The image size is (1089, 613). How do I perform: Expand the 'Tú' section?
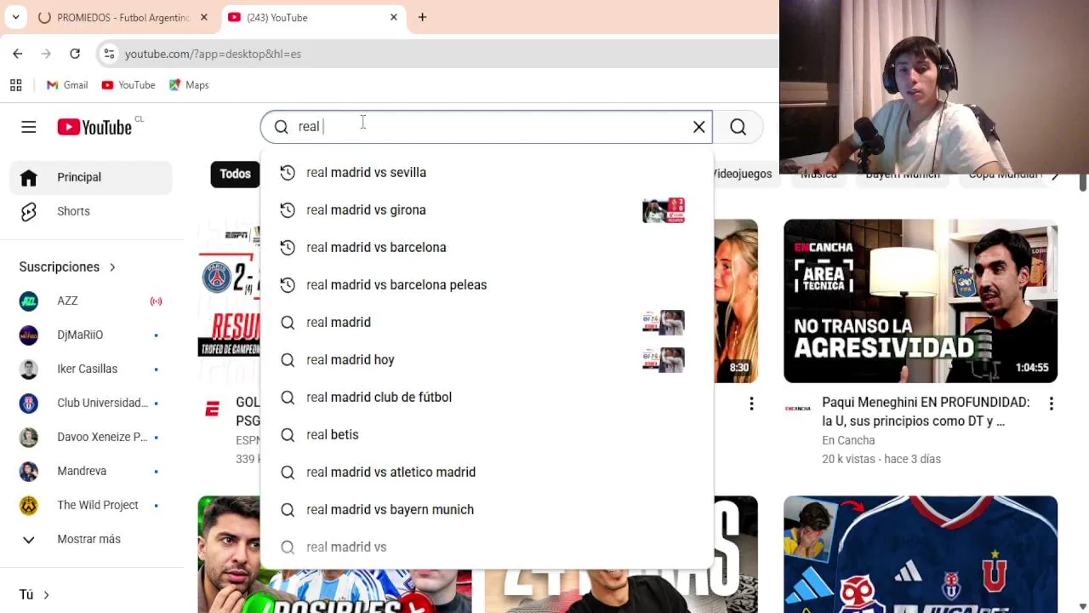(35, 594)
